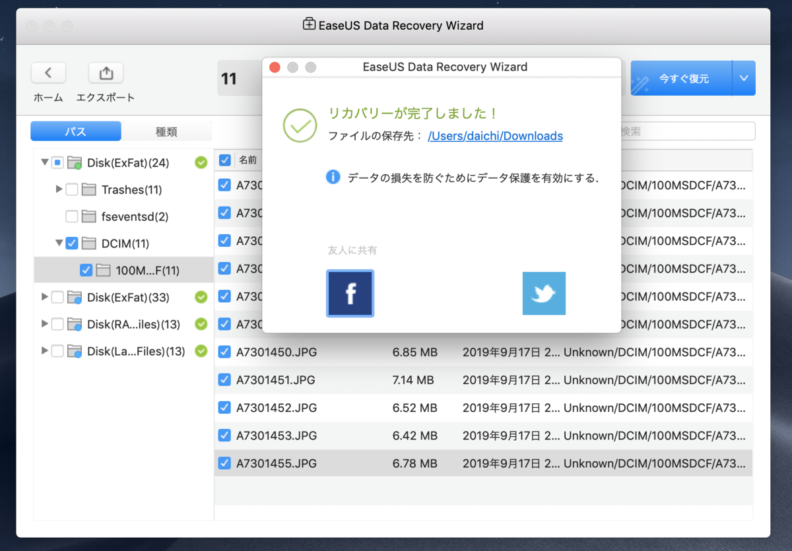The image size is (792, 551).
Task: Click green status badge of Disk(ExFat)(24)
Action: click(201, 162)
